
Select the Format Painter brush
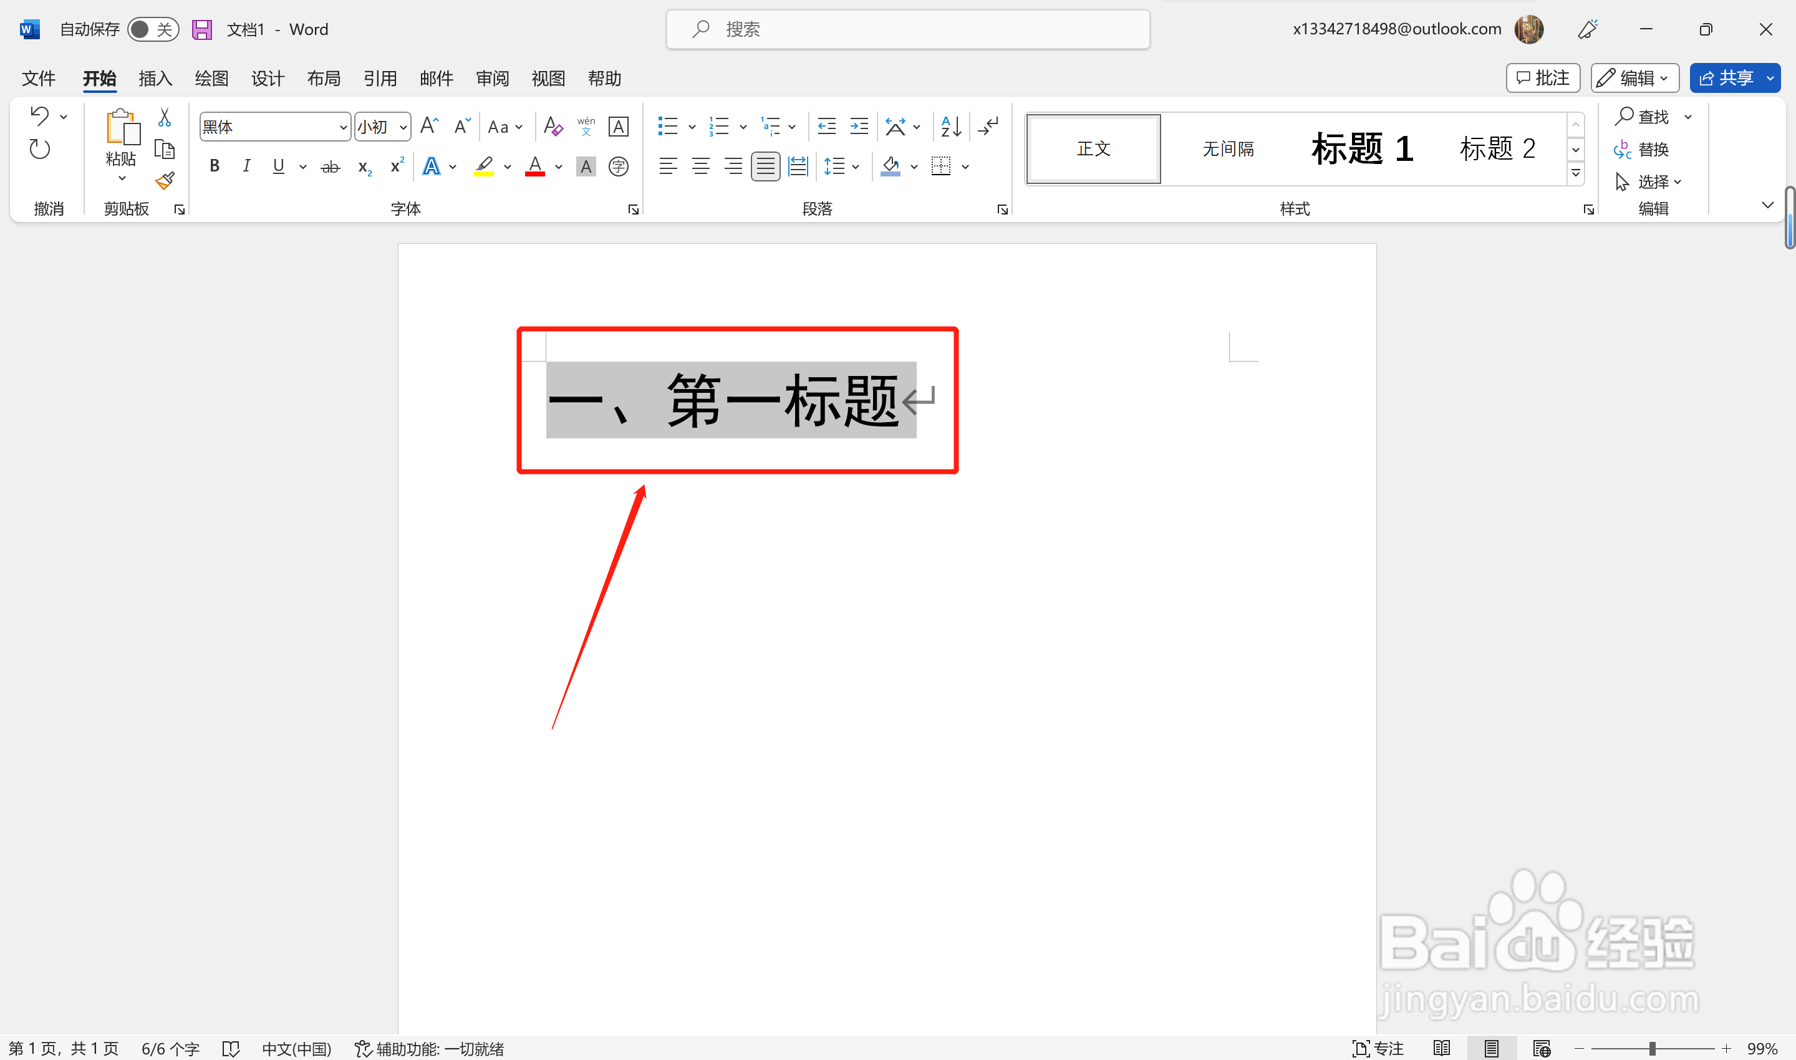164,181
